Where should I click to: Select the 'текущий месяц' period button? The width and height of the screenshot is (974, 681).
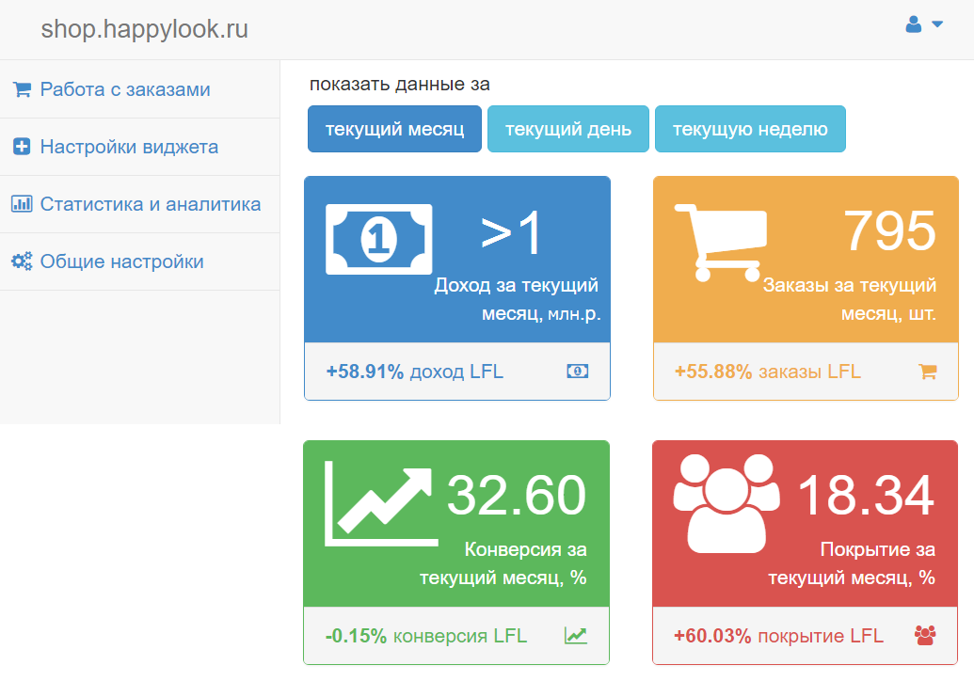click(x=394, y=129)
